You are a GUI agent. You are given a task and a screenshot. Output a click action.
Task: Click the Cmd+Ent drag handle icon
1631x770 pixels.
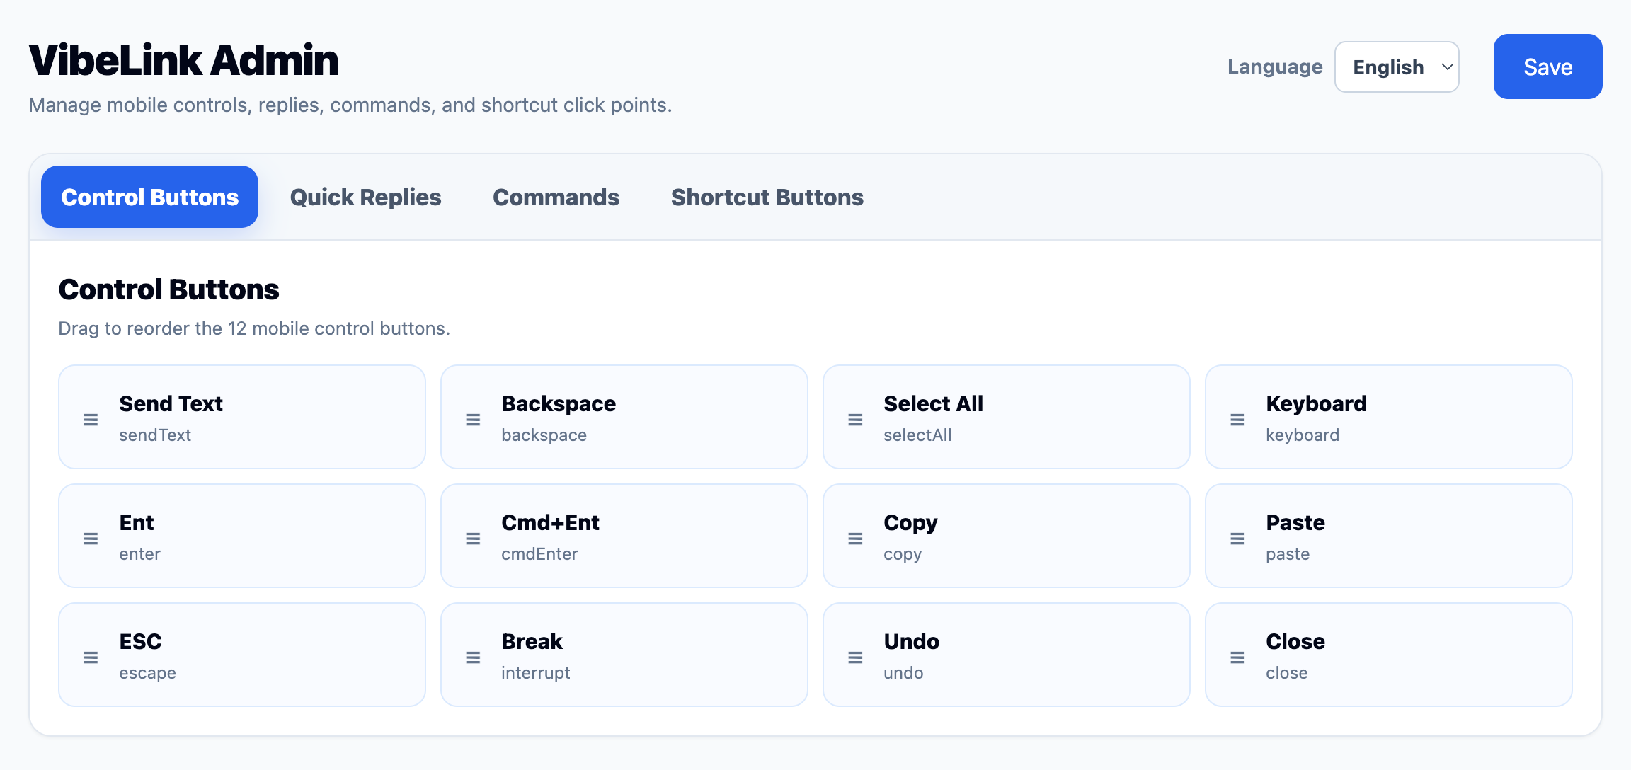point(473,538)
